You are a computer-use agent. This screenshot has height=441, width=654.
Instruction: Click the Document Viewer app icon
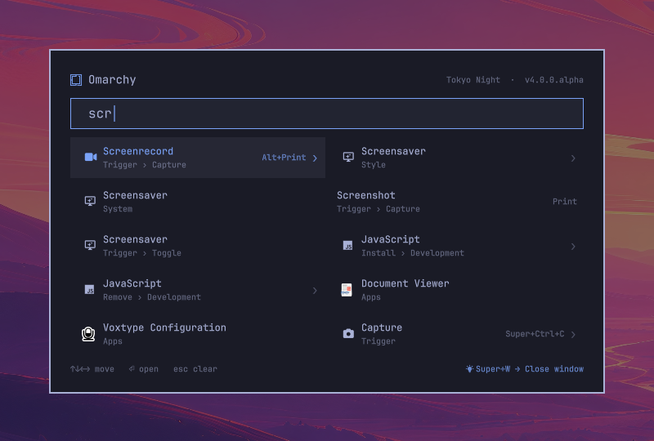tap(347, 290)
